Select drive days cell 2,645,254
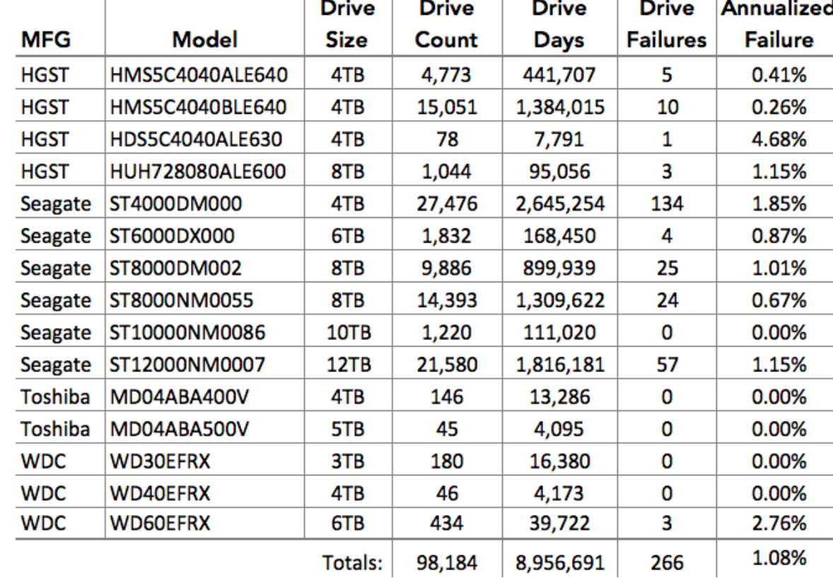Viewport: 833px width, 580px height. [560, 204]
